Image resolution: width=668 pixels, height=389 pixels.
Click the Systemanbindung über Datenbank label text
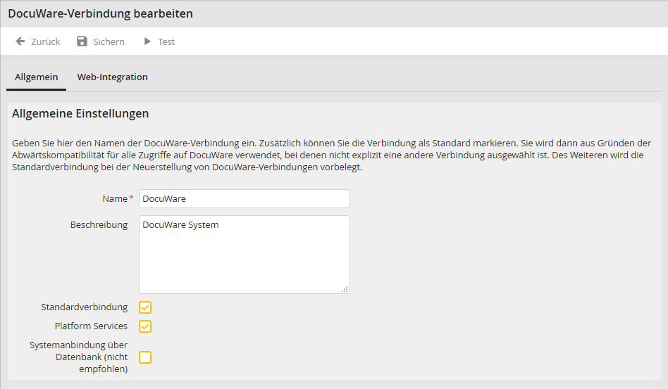pos(78,357)
